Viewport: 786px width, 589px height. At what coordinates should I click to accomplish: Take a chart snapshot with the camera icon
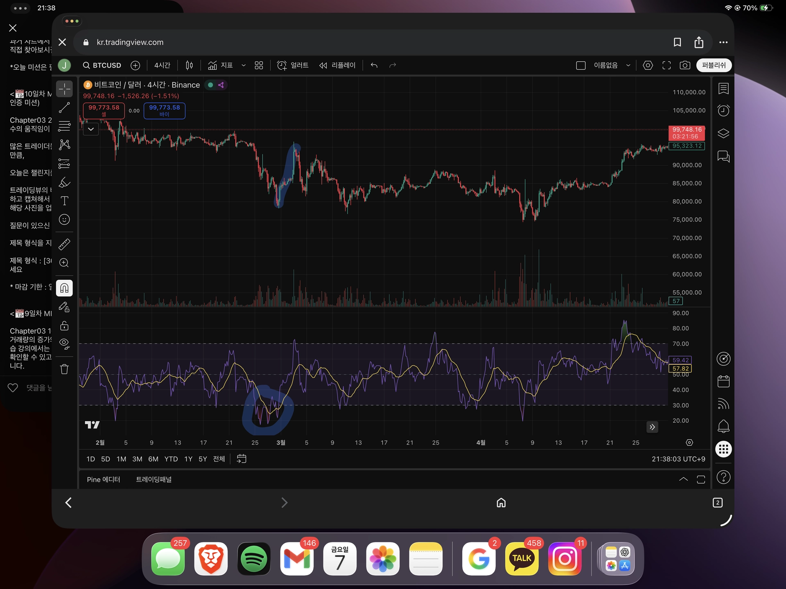685,65
